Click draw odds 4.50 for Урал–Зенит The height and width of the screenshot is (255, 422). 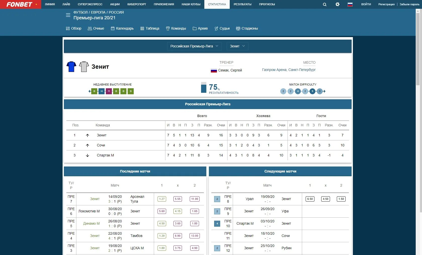[325, 199]
